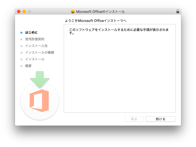Click the disabled 戻る back button
The width and height of the screenshot is (196, 147).
(x=134, y=119)
